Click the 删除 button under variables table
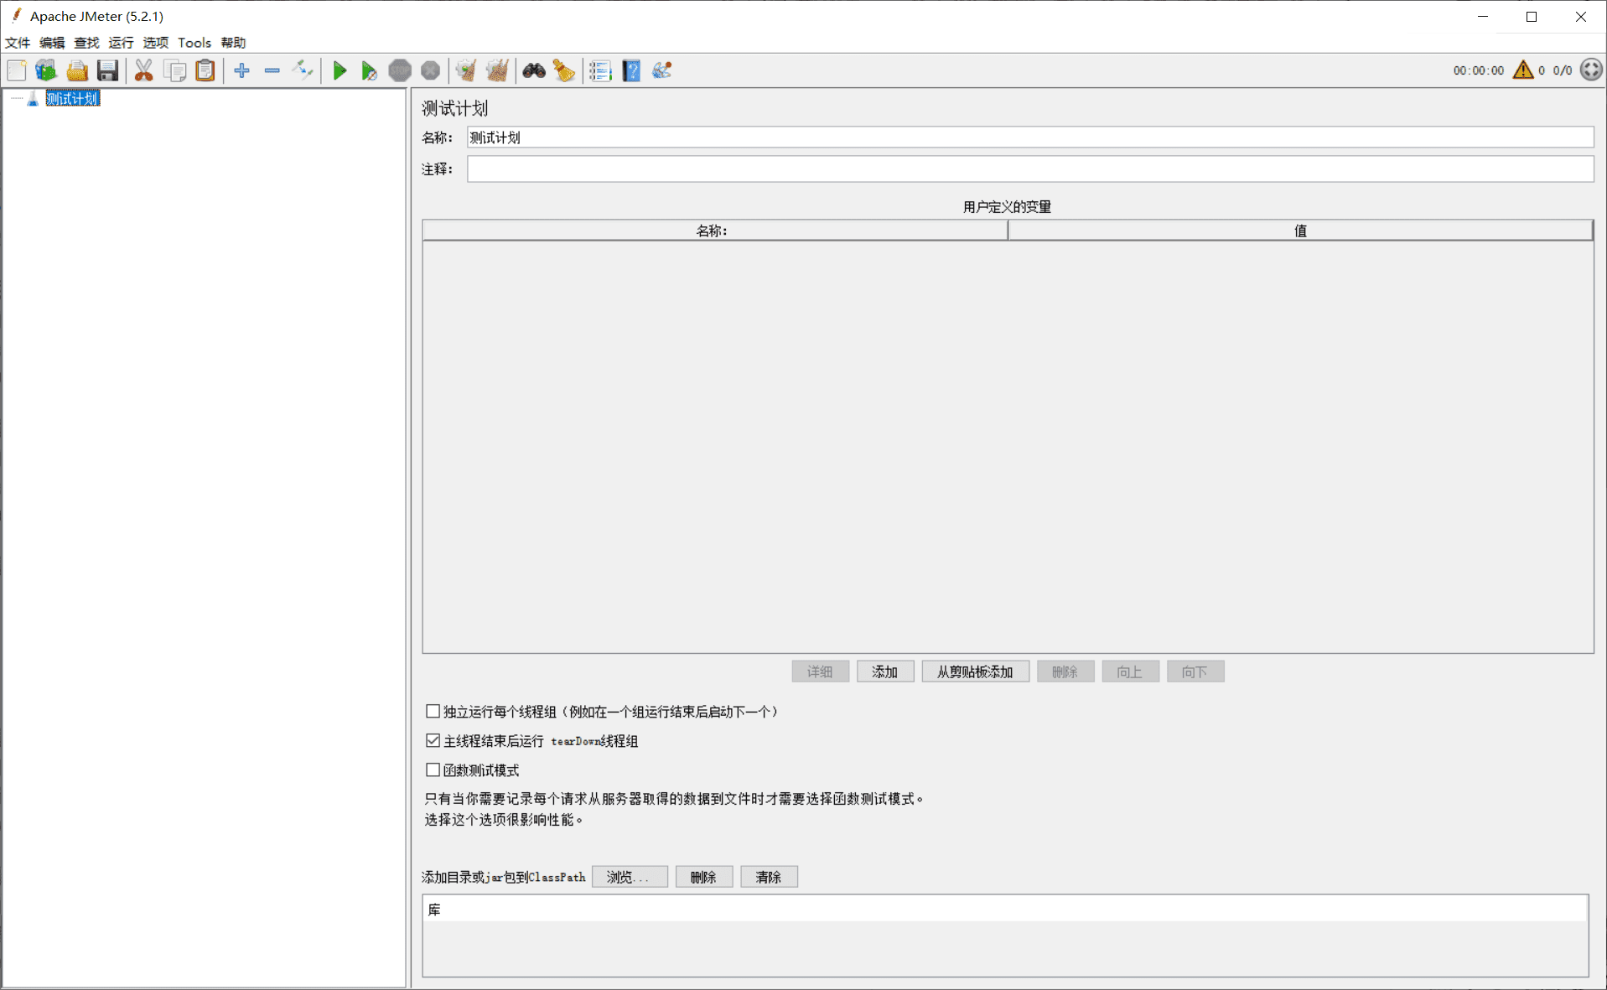Image resolution: width=1607 pixels, height=990 pixels. tap(1065, 671)
